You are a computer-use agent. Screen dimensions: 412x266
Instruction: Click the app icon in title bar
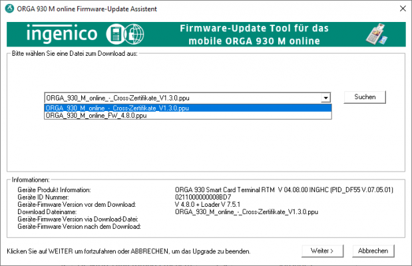[x=9, y=8]
